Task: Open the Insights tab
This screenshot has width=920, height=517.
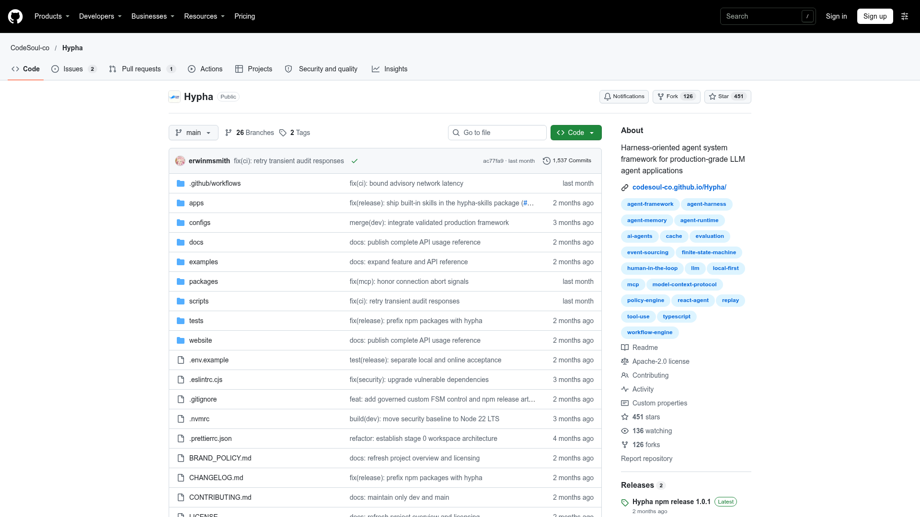Action: 390,69
